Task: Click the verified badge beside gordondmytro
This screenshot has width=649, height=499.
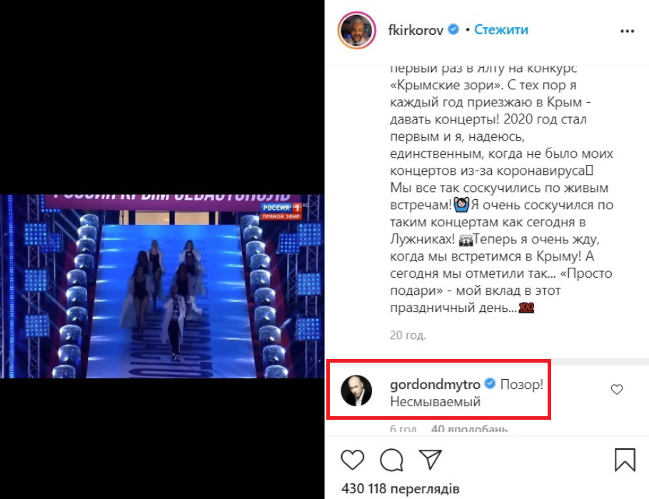Action: point(490,384)
